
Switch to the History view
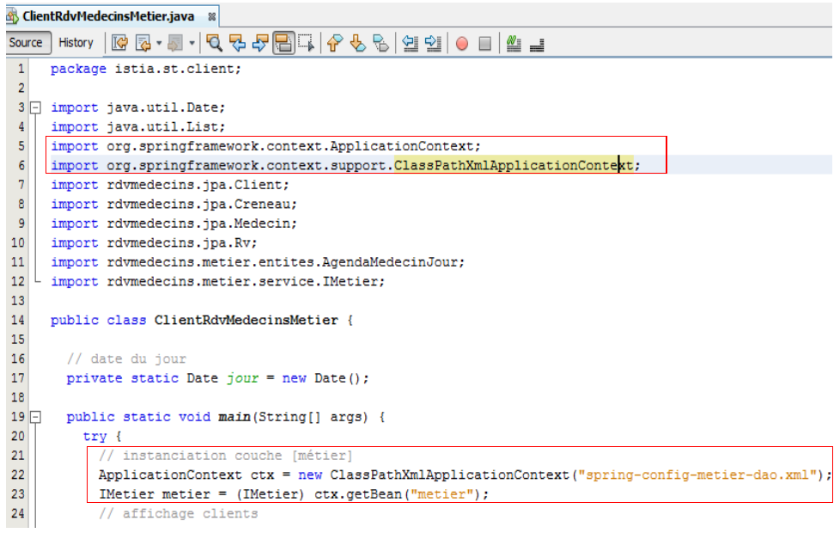pyautogui.click(x=76, y=42)
